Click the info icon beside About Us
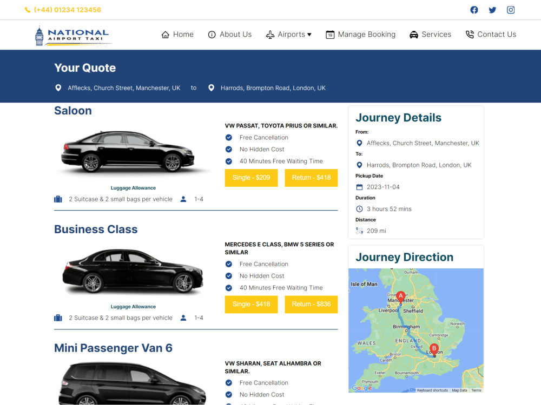 [x=212, y=35]
